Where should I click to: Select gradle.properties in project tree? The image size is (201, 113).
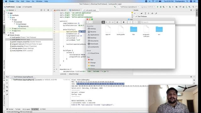point(23,46)
